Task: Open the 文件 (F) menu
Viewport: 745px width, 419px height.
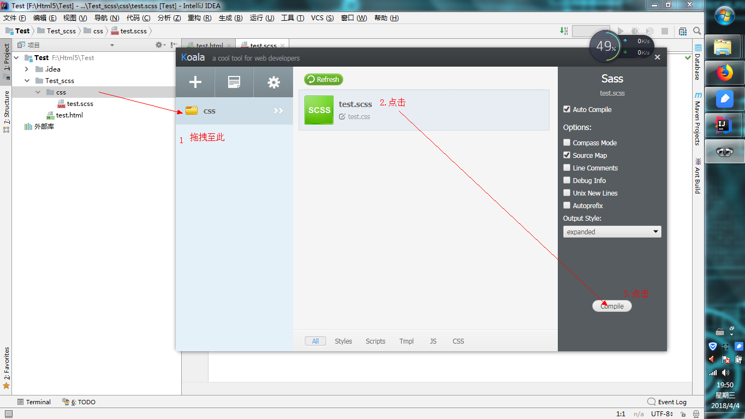Action: point(14,18)
